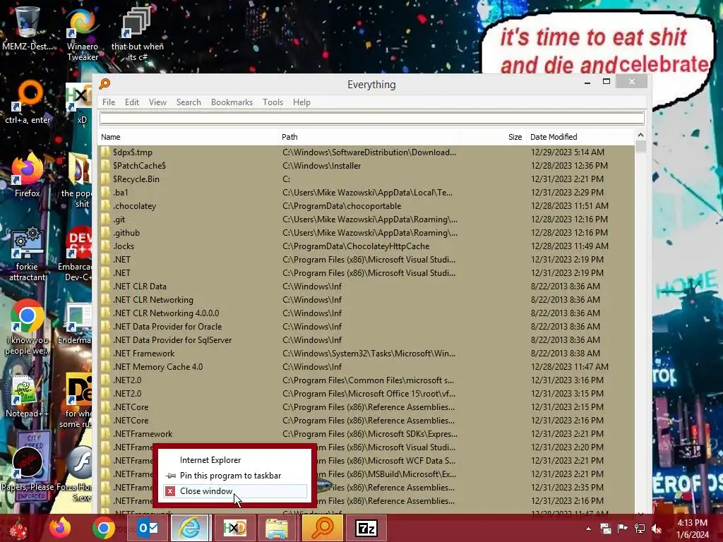Screen dimensions: 723x542
Task: Select .NET Data Provider for SqlServer row
Action: coord(366,339)
